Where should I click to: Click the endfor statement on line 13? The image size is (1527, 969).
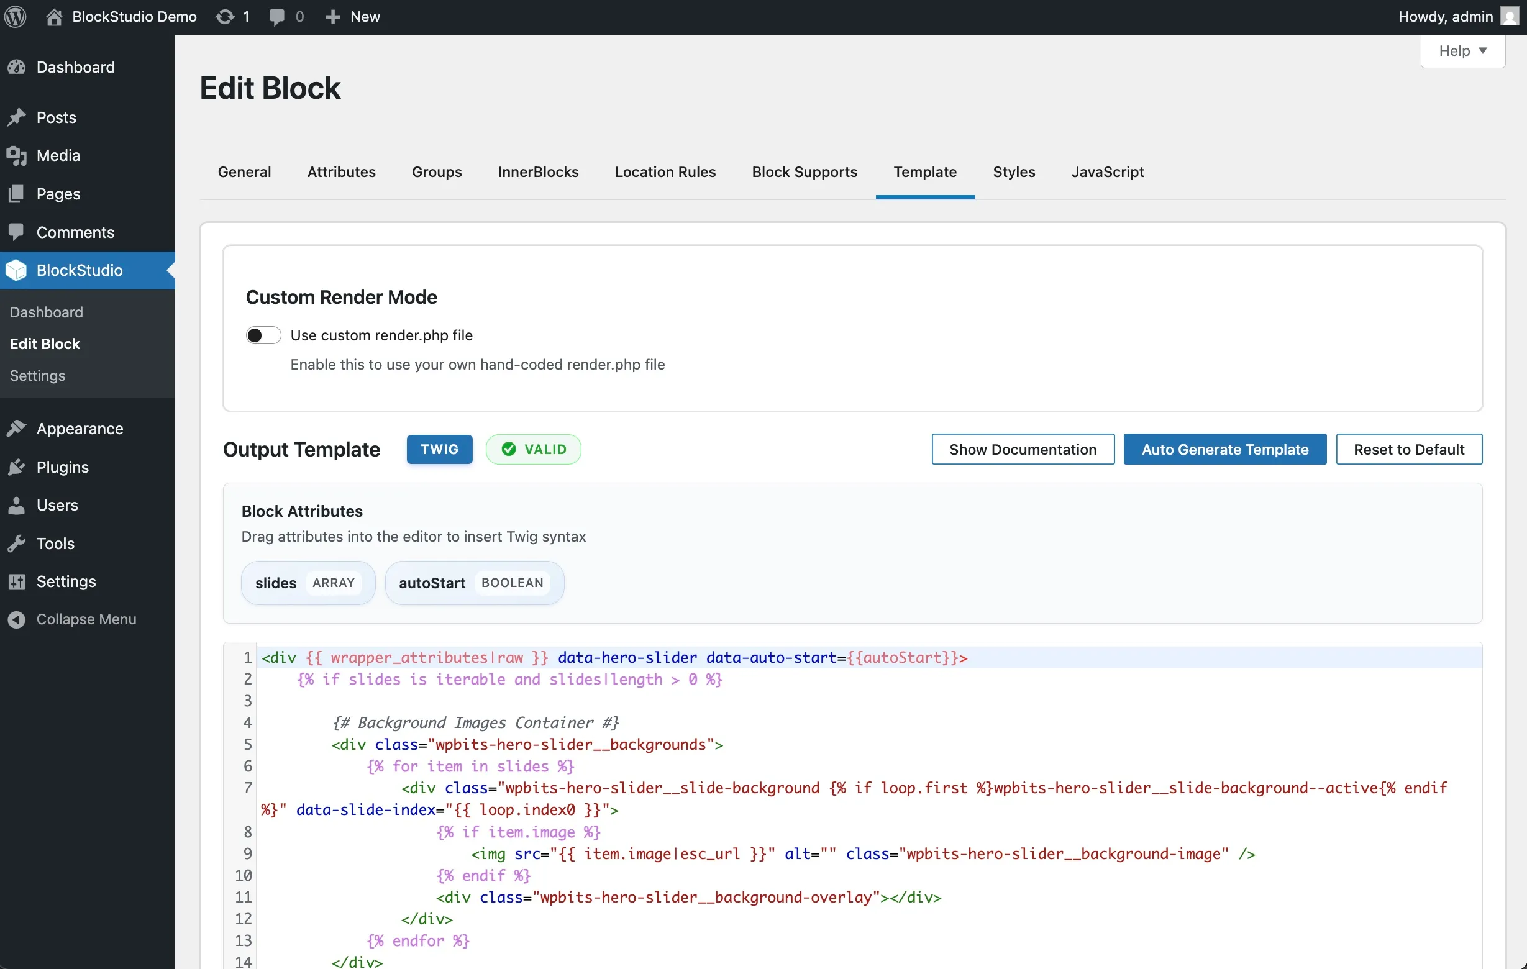[418, 940]
